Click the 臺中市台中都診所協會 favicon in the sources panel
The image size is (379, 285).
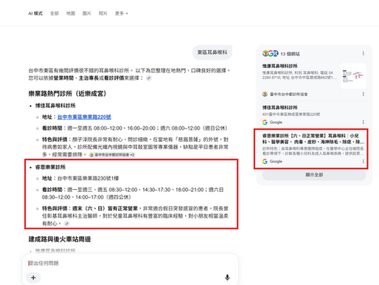pyautogui.click(x=265, y=94)
